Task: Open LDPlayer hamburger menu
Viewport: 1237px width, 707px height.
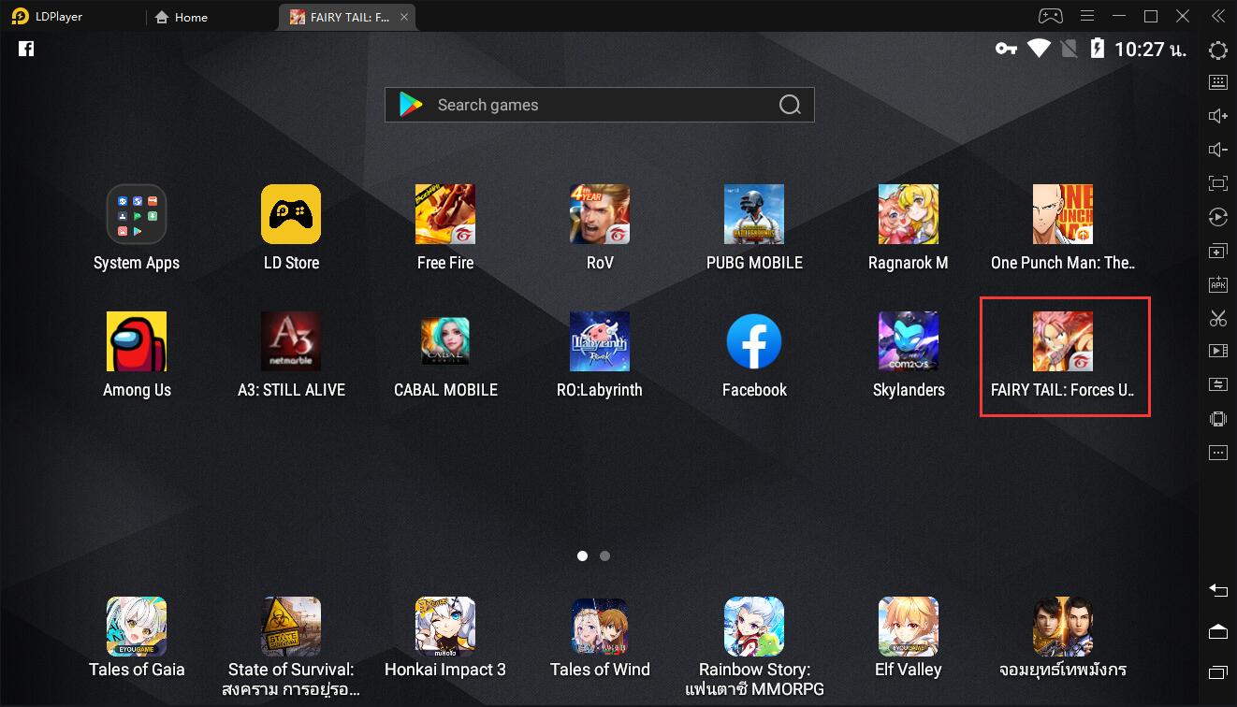Action: click(1086, 16)
